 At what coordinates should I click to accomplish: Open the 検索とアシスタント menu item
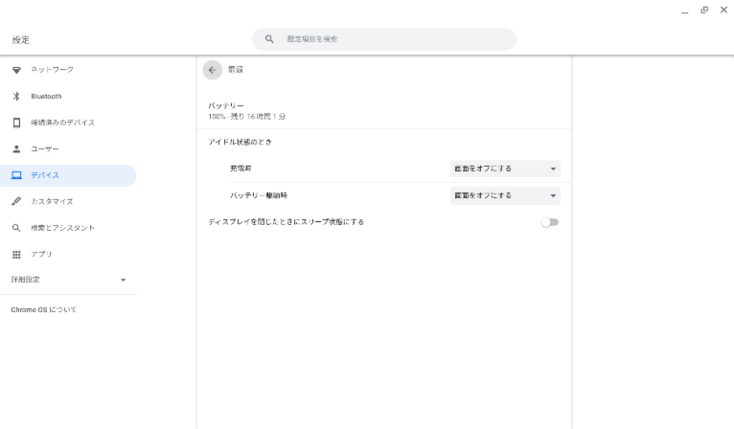[x=62, y=228]
